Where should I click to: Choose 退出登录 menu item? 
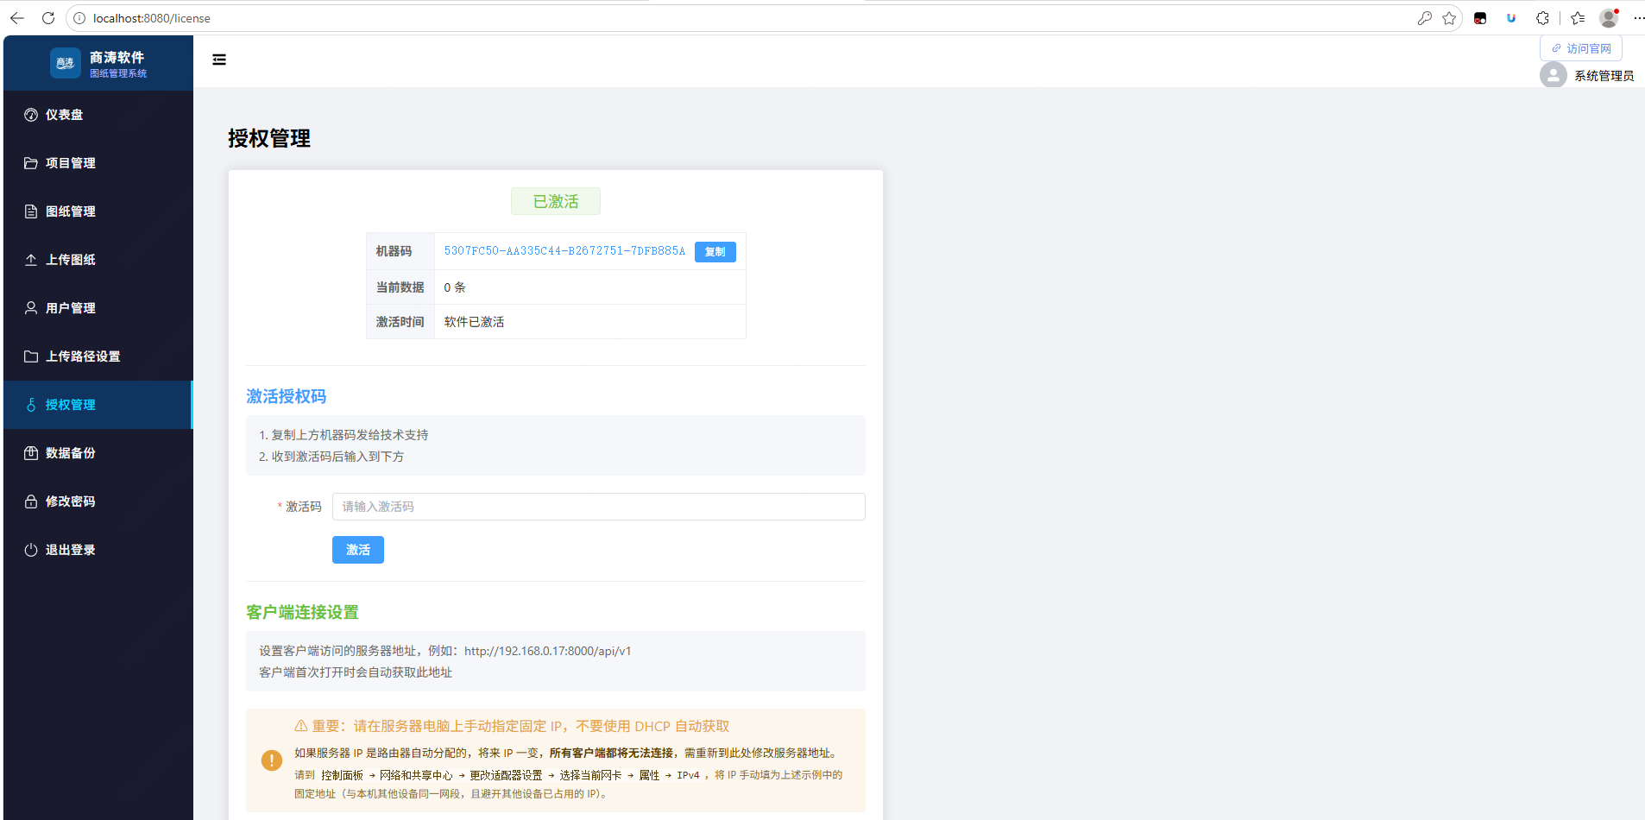(x=98, y=550)
